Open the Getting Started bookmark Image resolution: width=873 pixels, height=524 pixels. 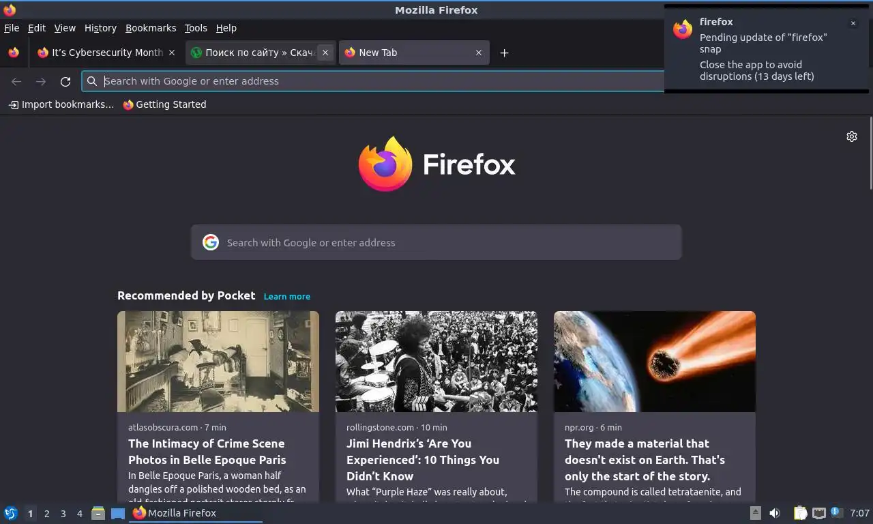point(164,104)
